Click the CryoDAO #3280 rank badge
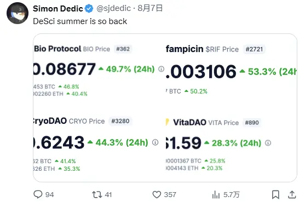 point(120,121)
